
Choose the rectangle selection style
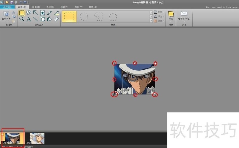(69, 16)
